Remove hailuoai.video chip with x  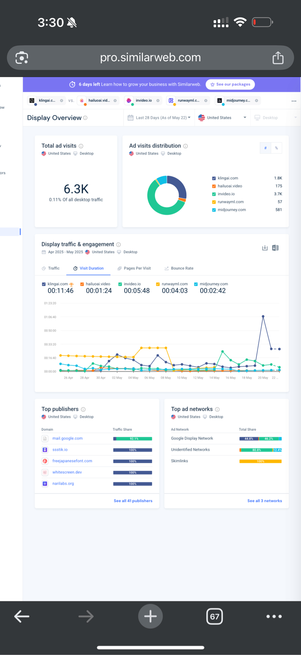[x=115, y=100]
